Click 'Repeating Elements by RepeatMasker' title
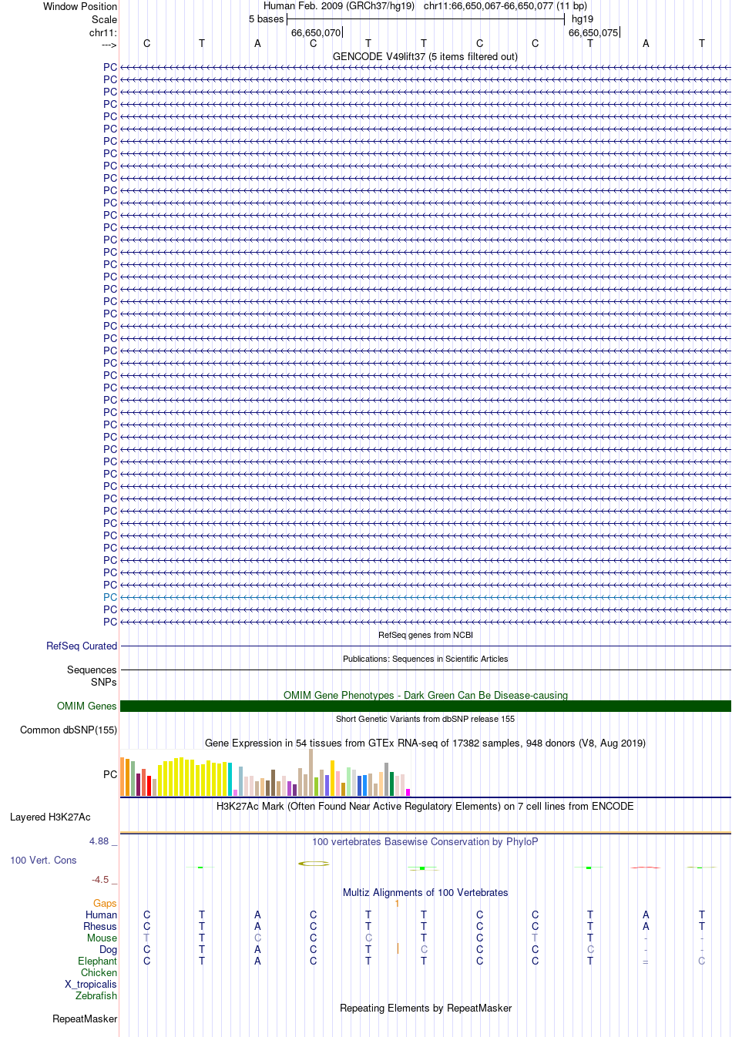Screen dimensions: 732x1037 click(425, 1008)
